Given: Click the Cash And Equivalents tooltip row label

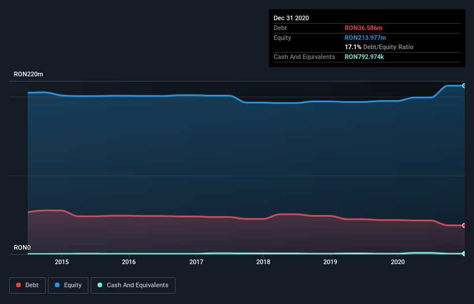Looking at the screenshot, I should pyautogui.click(x=304, y=57).
